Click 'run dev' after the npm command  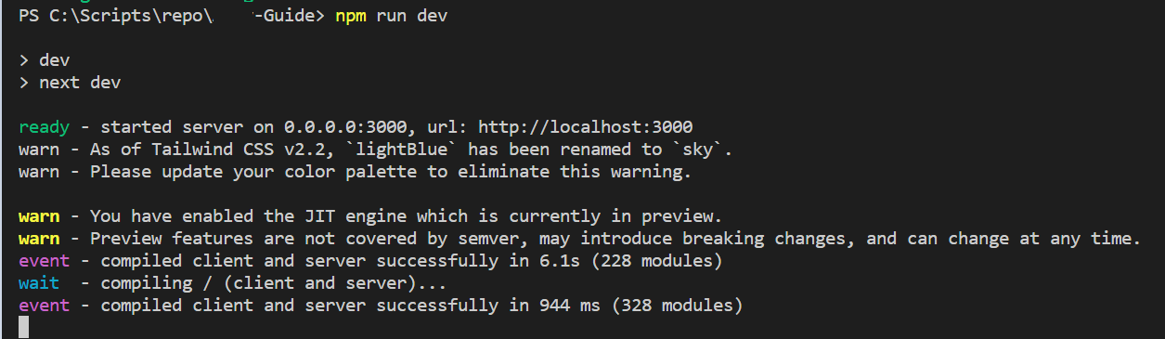(x=411, y=18)
